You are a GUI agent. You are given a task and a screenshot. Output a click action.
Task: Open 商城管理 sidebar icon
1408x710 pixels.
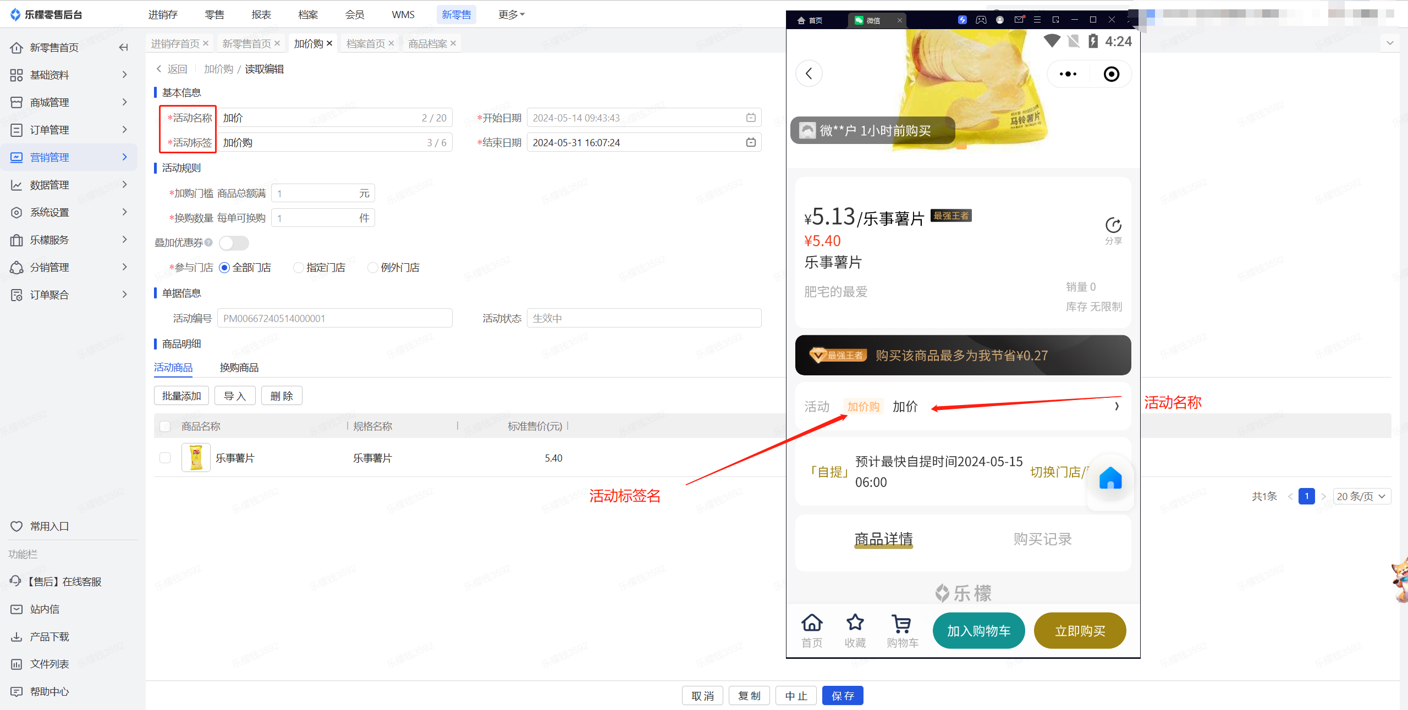[x=16, y=103]
